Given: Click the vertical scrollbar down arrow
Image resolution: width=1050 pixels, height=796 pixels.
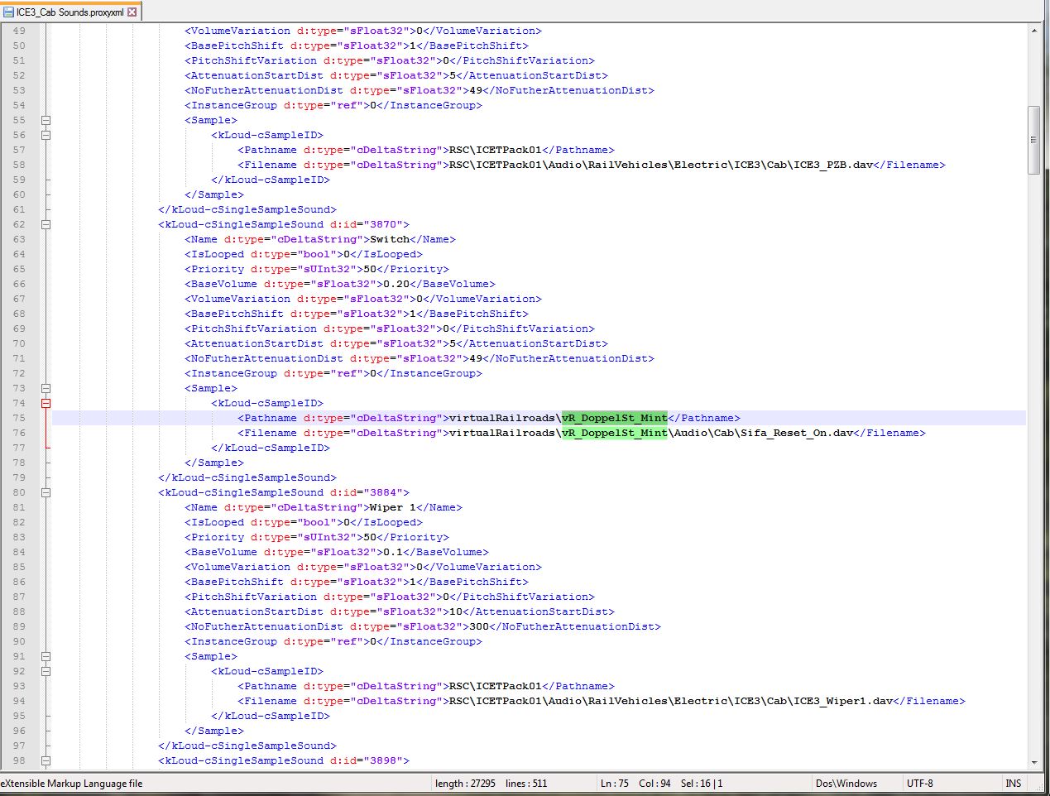Looking at the screenshot, I should coord(1033,762).
